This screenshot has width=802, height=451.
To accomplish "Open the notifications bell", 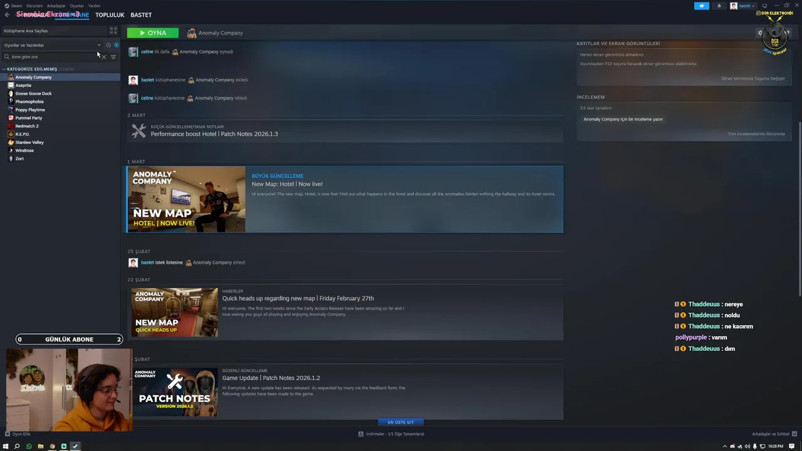I will [x=719, y=6].
